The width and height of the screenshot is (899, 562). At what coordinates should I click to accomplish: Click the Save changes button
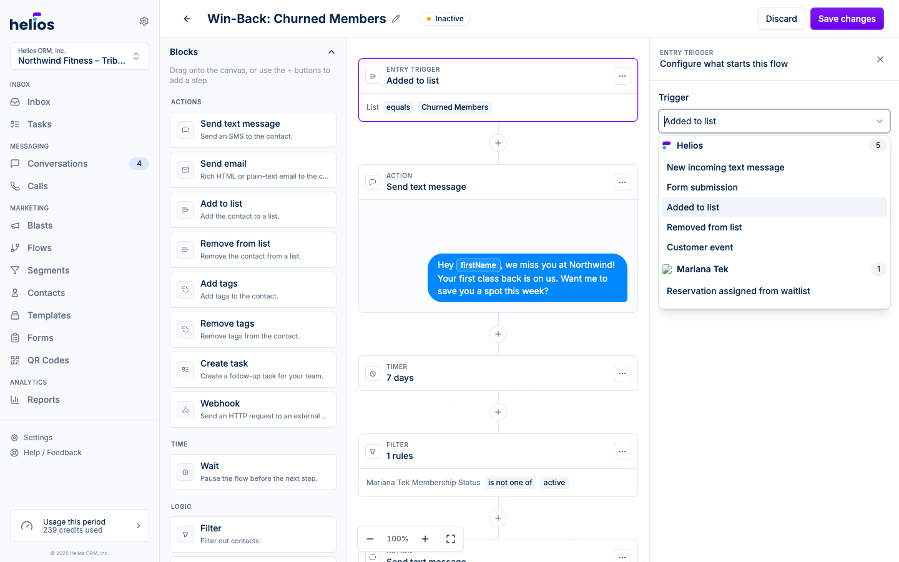[x=847, y=19]
